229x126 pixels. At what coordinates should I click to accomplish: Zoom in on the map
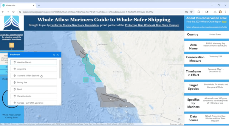point(179,108)
